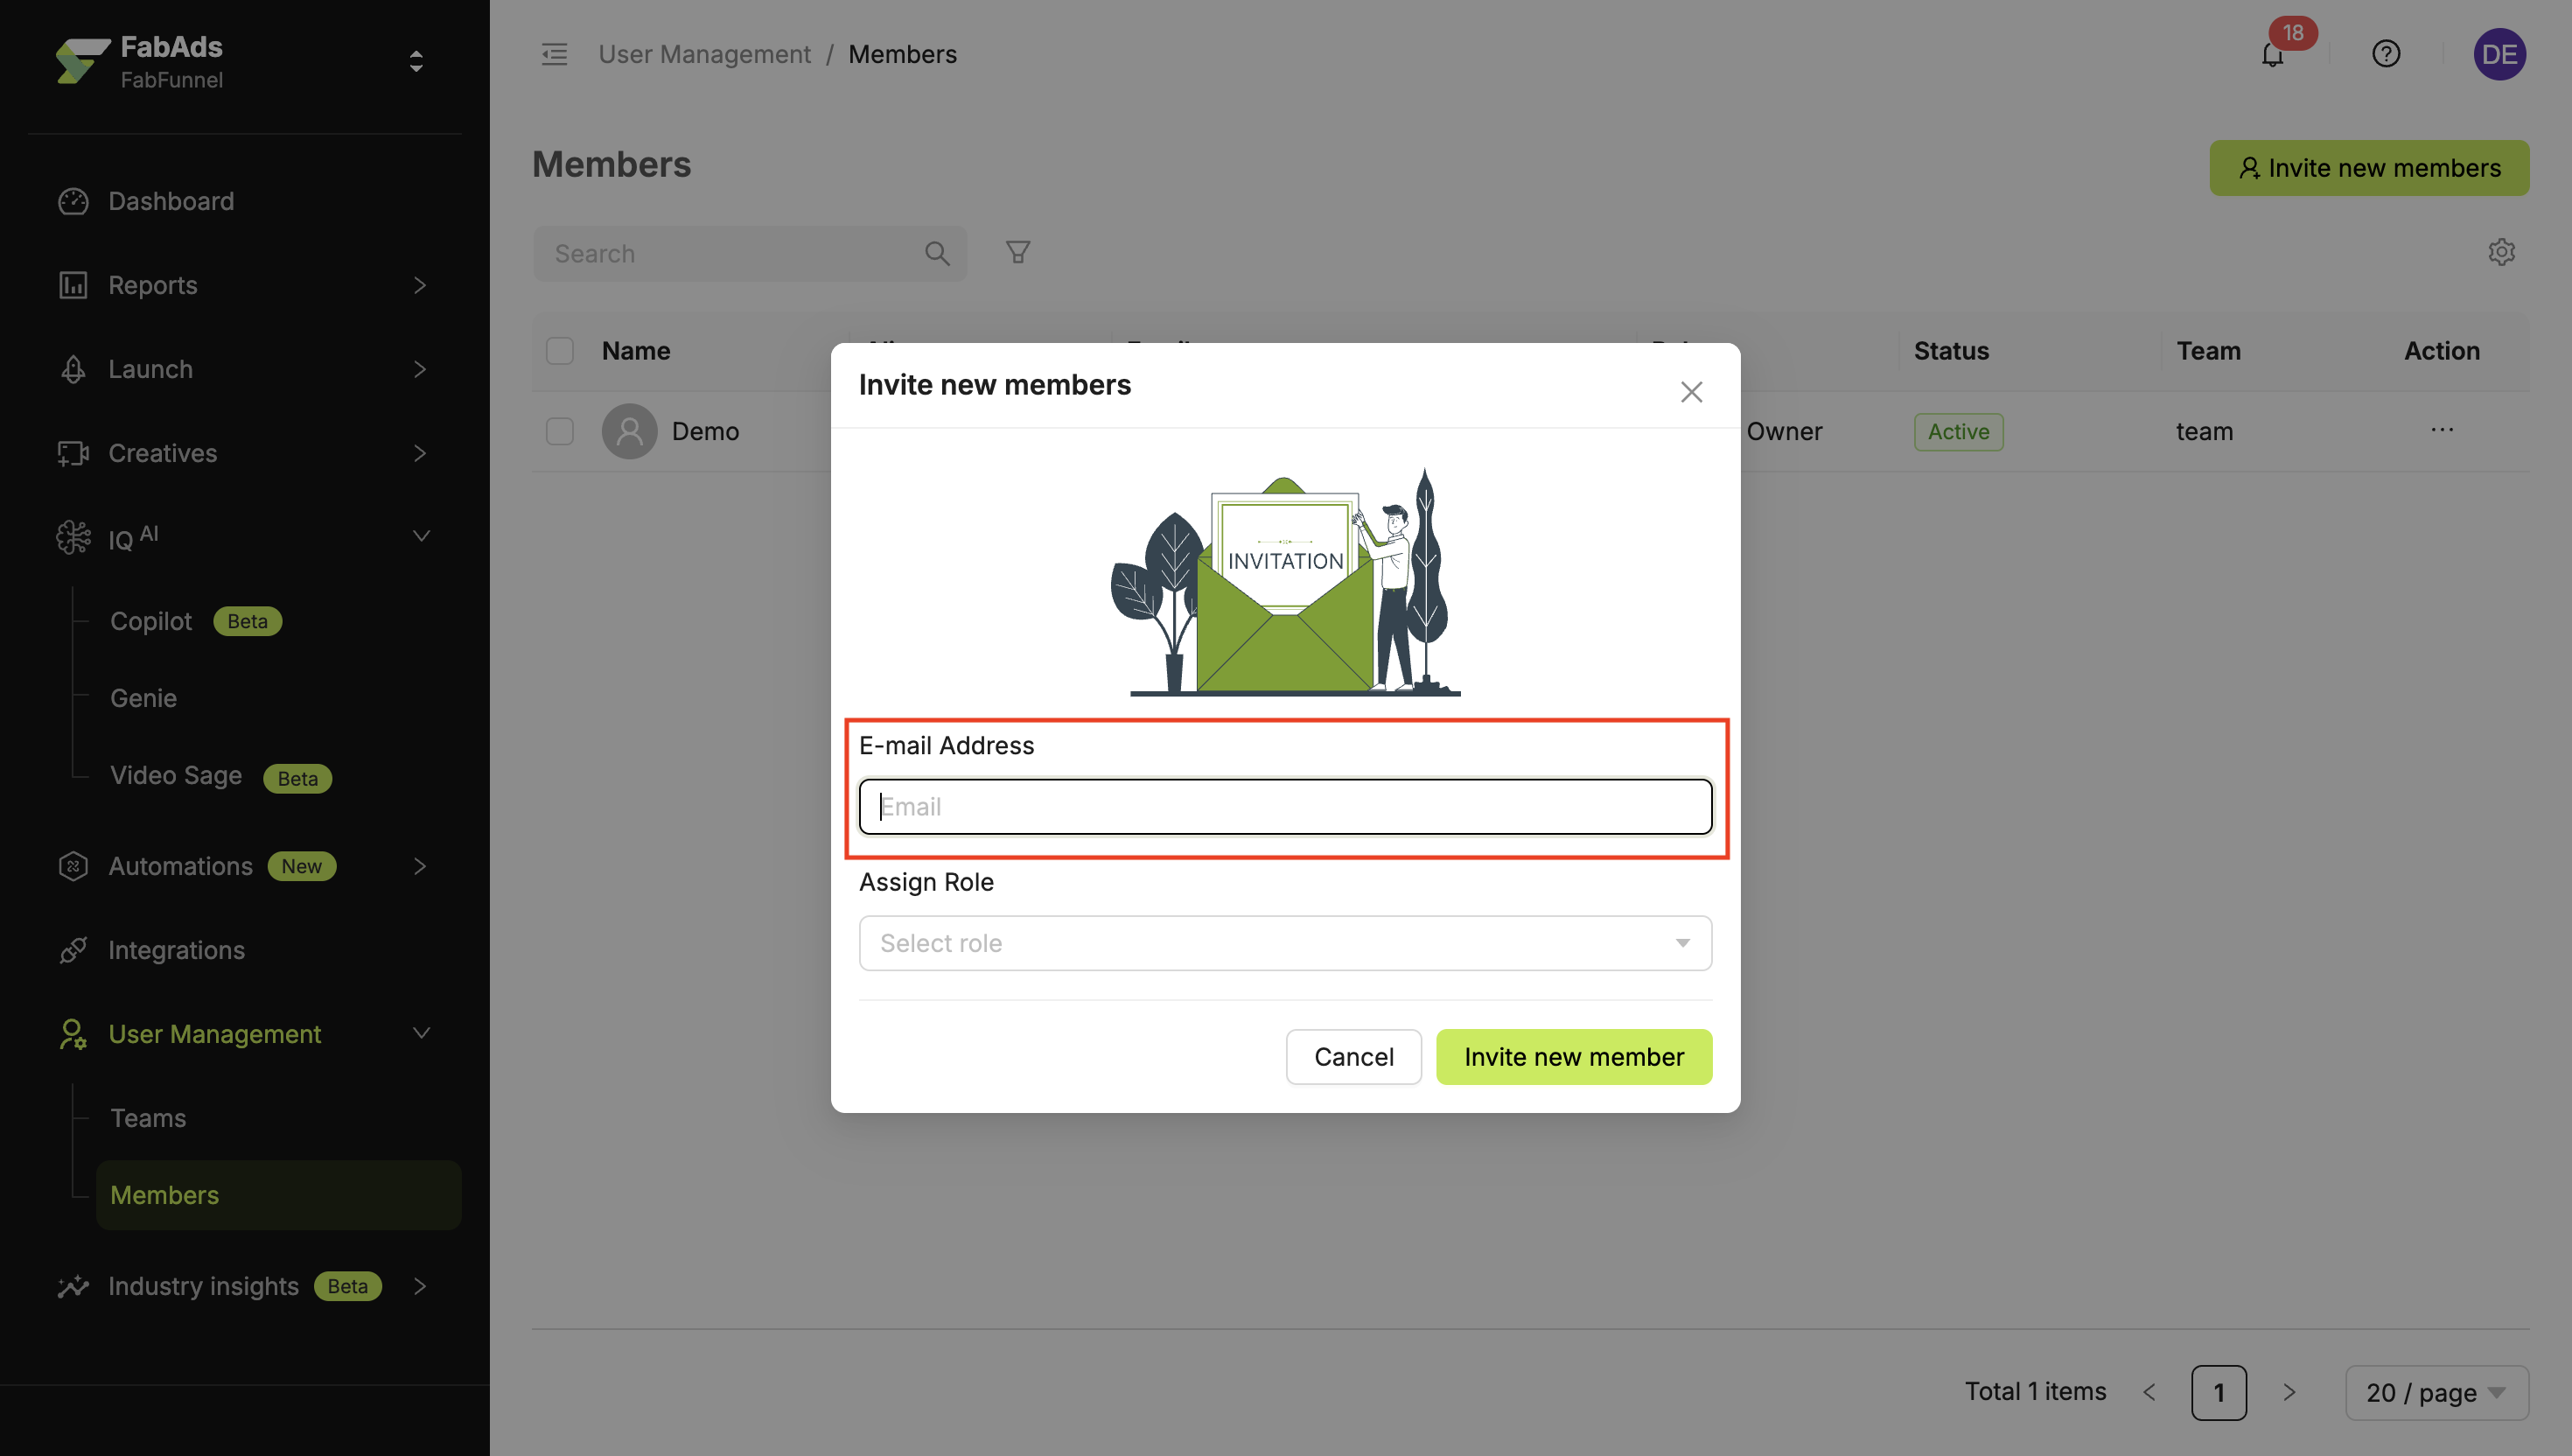Open the Select role dropdown

tap(1284, 943)
